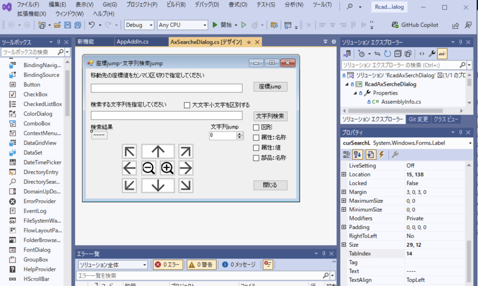
Task: Open the ファイル(F) menu
Action: click(x=28, y=5)
